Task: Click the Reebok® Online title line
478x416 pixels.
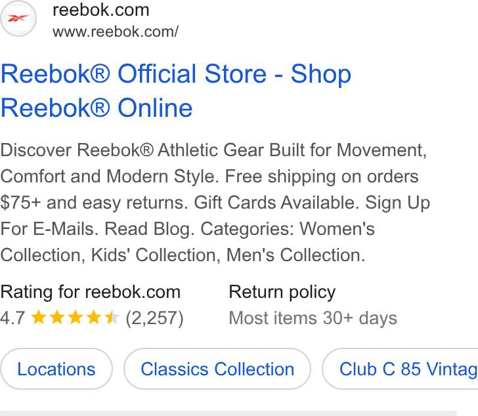Action: [97, 108]
